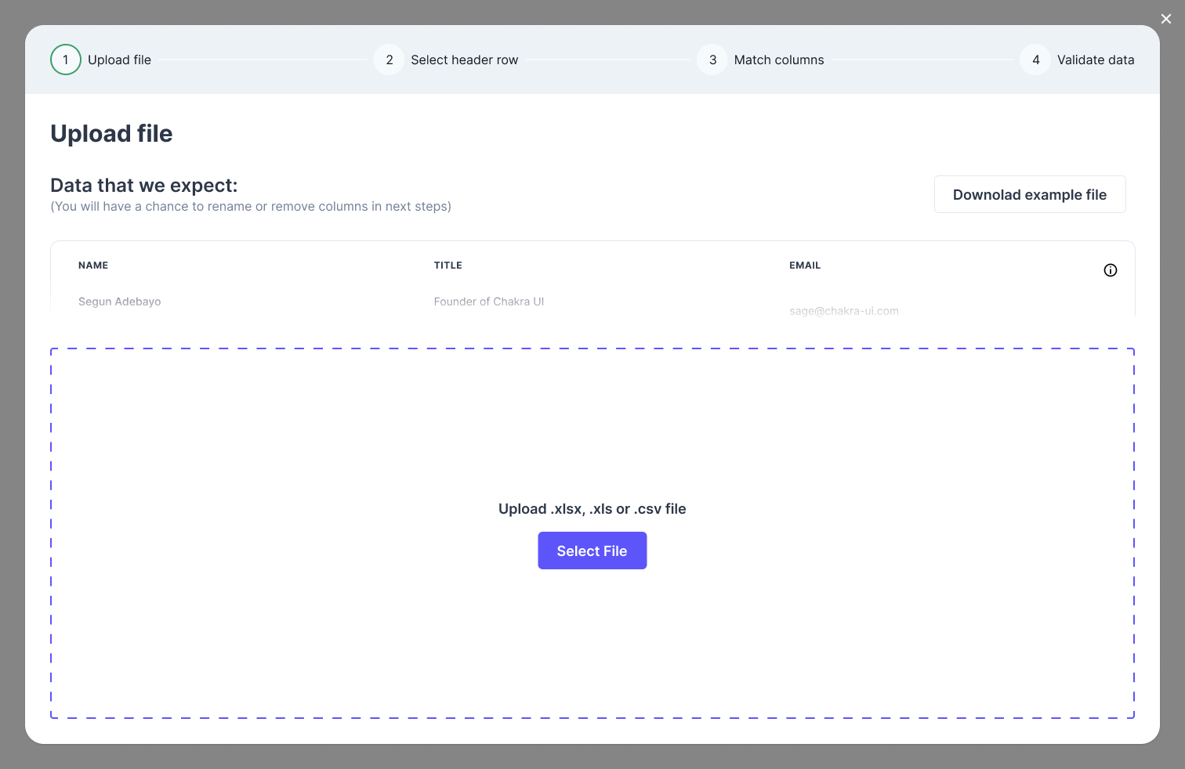Select the 'Segun Adebayo' name cell
The height and width of the screenshot is (769, 1185).
120,301
